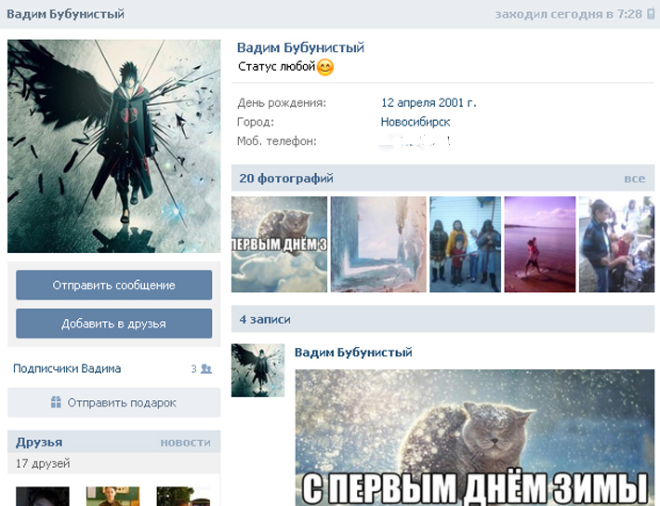Click the city link Новосибирск

tap(416, 122)
